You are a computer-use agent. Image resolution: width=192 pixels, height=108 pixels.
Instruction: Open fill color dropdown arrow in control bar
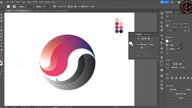click(11, 7)
